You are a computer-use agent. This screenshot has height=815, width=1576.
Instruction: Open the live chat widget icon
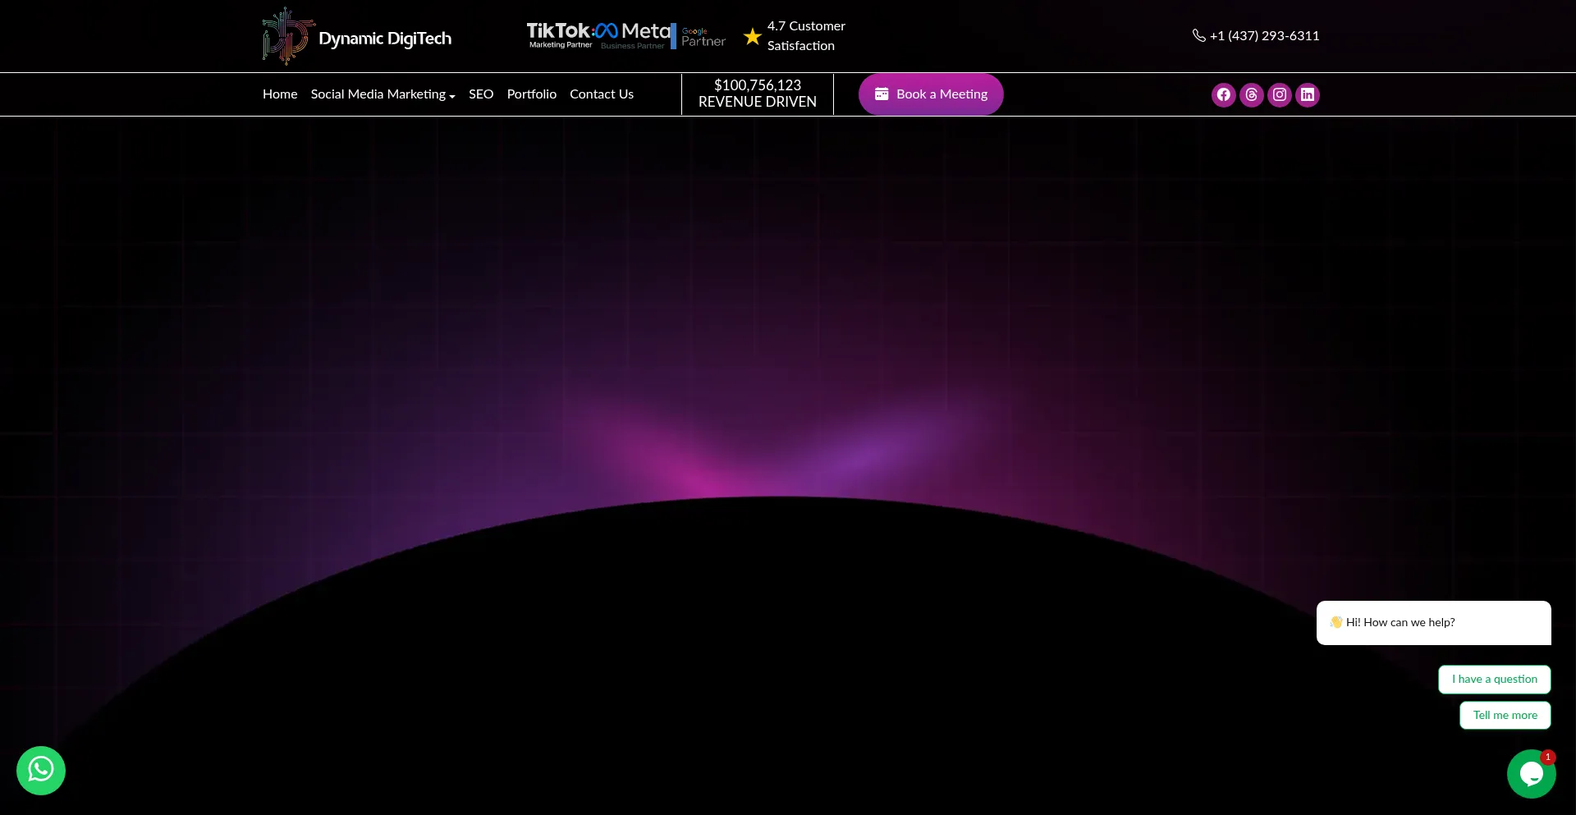click(1531, 773)
